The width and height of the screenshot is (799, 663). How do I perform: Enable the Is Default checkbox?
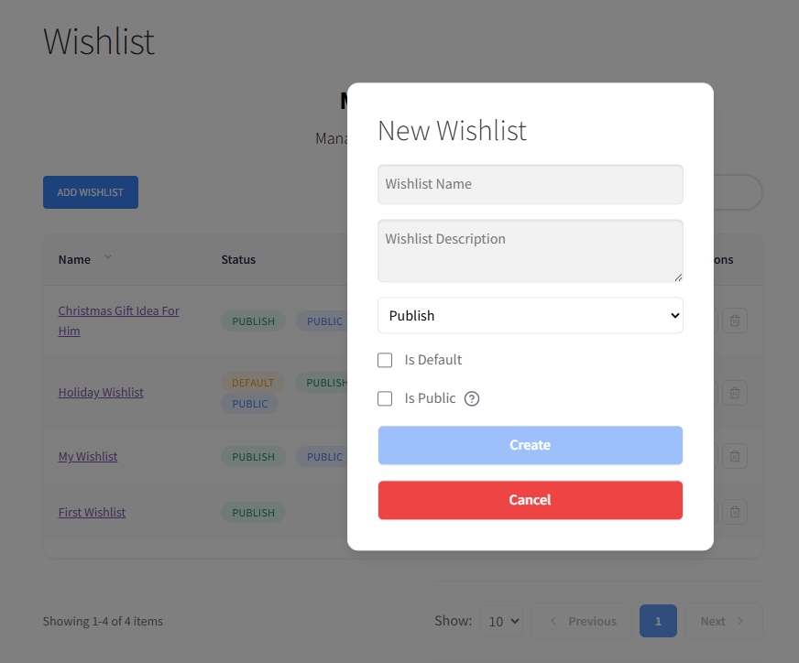tap(385, 360)
